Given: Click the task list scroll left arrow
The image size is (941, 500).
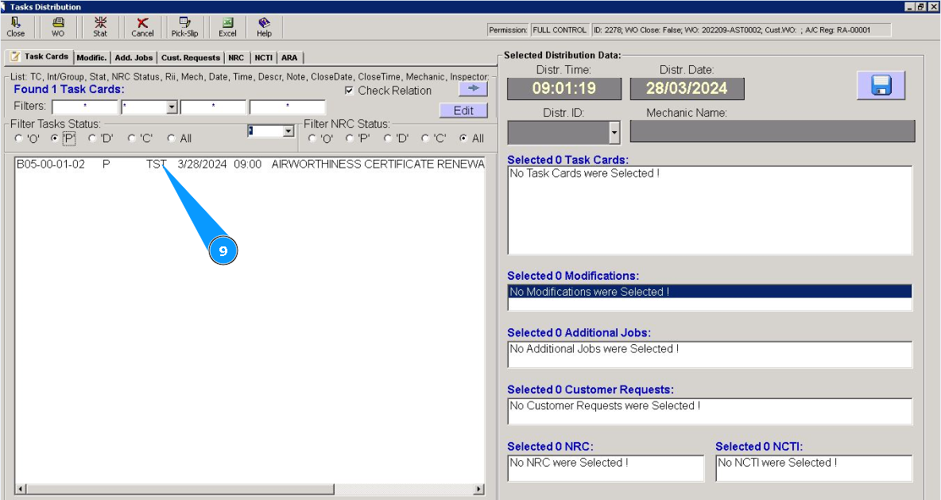Looking at the screenshot, I should coord(21,489).
